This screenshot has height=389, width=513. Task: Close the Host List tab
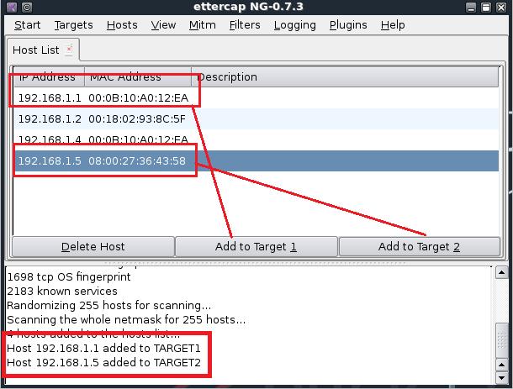69,49
